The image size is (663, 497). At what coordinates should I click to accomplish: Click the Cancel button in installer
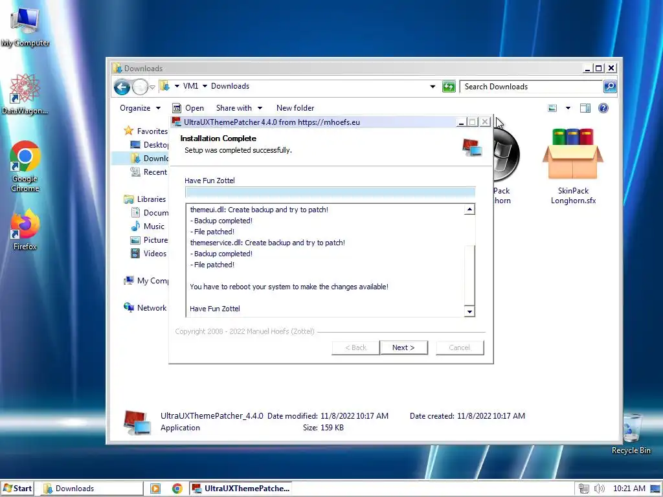pyautogui.click(x=460, y=348)
